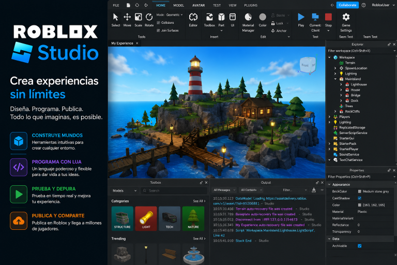
Task: Collapse the MainIsland node
Action: point(335,79)
